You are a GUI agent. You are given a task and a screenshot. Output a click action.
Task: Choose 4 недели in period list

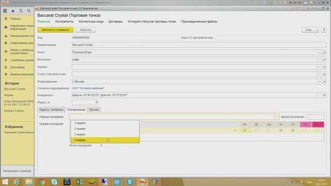[105, 140]
